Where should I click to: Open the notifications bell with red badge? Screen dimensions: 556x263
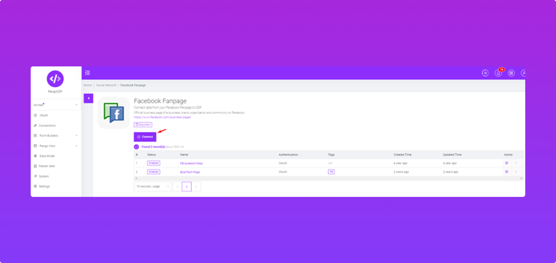point(498,73)
